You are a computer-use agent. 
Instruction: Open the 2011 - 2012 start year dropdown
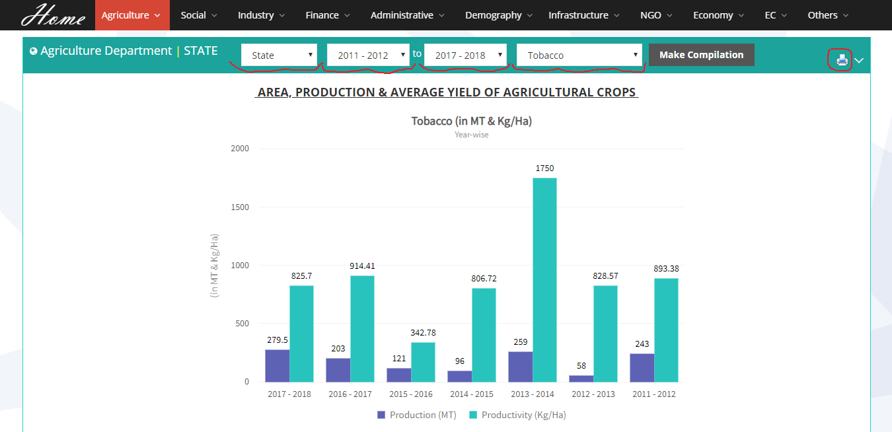pos(368,55)
